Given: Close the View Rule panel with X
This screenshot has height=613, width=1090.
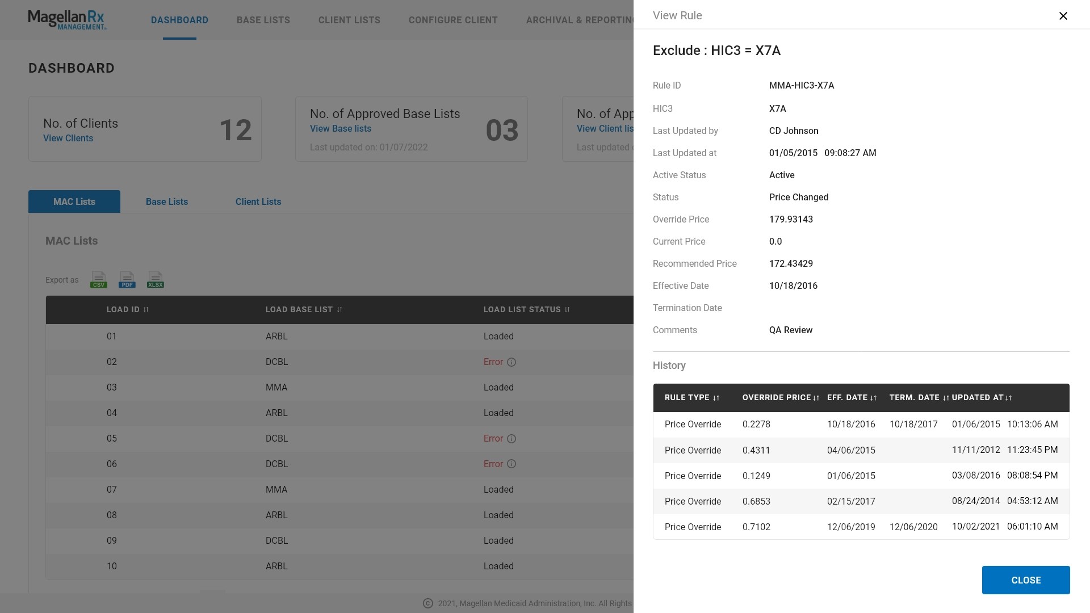Looking at the screenshot, I should [x=1063, y=16].
